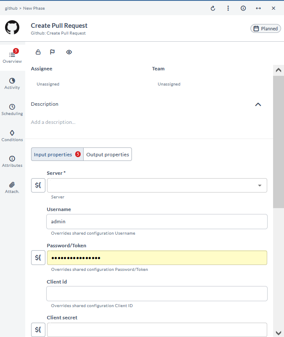
Task: Click the variable ${ button beside Password/Token
Action: click(x=38, y=257)
